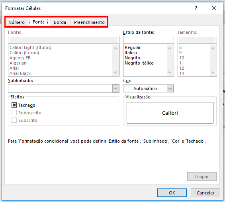Image resolution: width=225 pixels, height=202 pixels.
Task: Confirm with the OK button
Action: pyautogui.click(x=172, y=193)
